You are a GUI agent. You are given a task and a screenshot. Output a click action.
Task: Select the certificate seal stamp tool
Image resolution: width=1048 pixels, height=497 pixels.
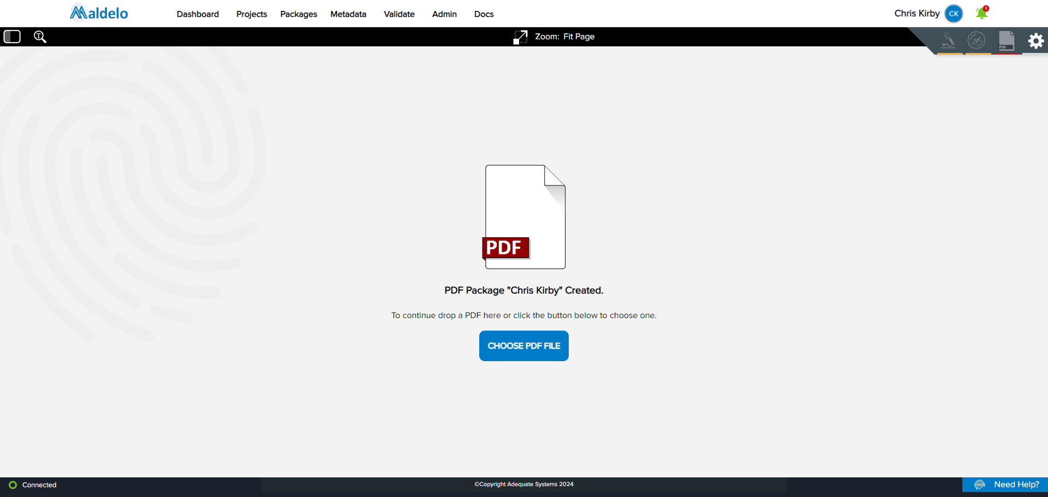coord(976,40)
